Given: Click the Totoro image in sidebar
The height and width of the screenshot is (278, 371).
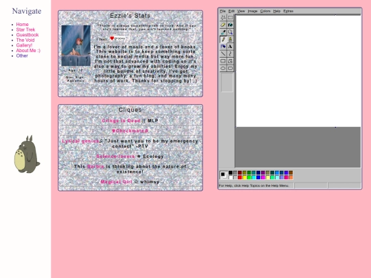Looking at the screenshot, I should point(27,154).
